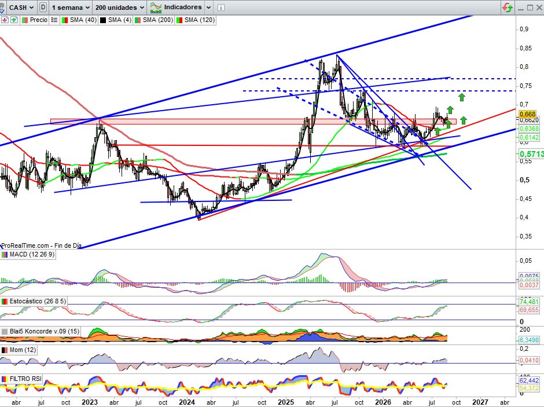Open the SMA (4) indicator label
Viewport: 544px width, 407px height.
tap(120, 20)
